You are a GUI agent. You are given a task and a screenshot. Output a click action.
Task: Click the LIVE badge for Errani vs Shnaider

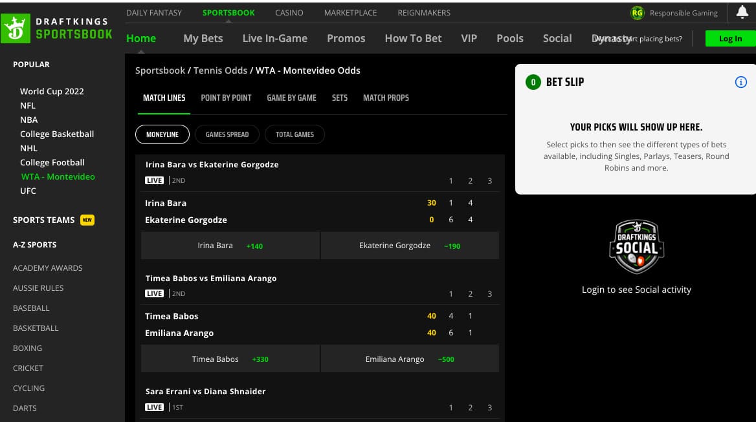coord(154,407)
